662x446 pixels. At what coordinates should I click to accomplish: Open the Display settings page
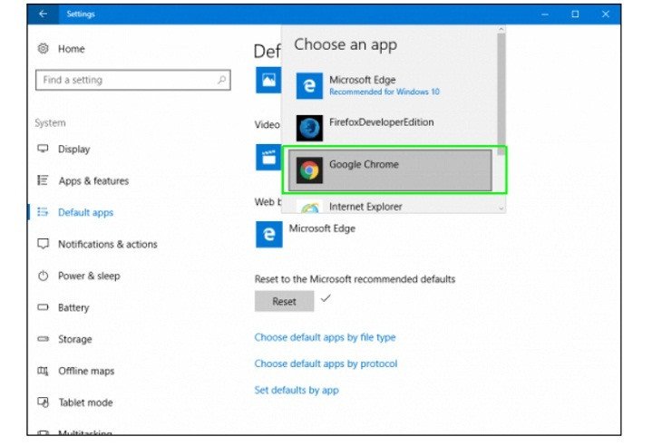tap(73, 149)
